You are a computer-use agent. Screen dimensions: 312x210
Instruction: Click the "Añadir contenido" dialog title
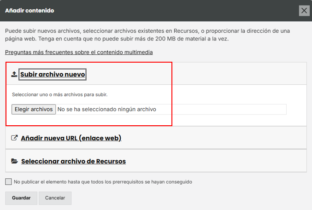[x=29, y=10]
